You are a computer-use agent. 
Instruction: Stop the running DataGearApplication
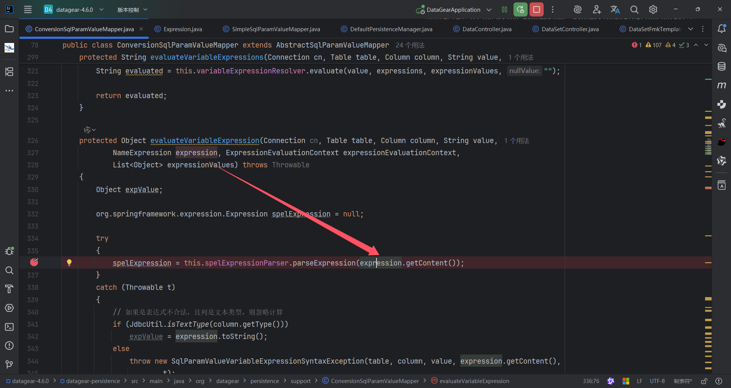pos(536,10)
